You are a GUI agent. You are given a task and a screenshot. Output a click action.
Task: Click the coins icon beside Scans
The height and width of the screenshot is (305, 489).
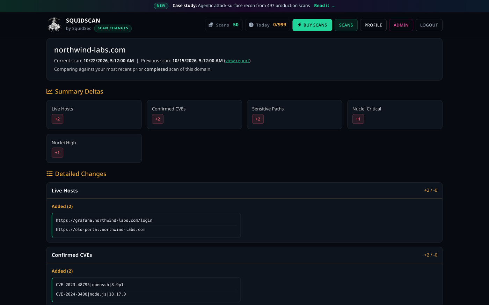(x=211, y=25)
